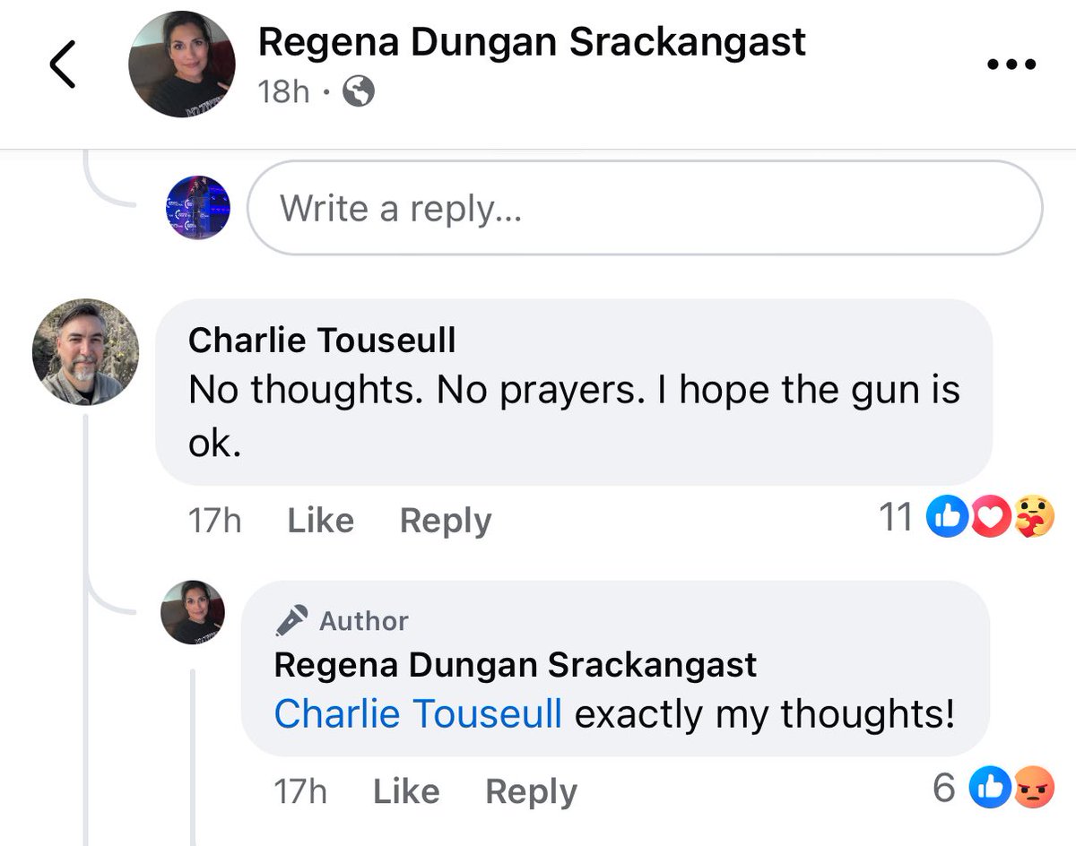The width and height of the screenshot is (1076, 846).
Task: Reply to Regena's 'exactly my thoughts' comment
Action: [x=531, y=791]
